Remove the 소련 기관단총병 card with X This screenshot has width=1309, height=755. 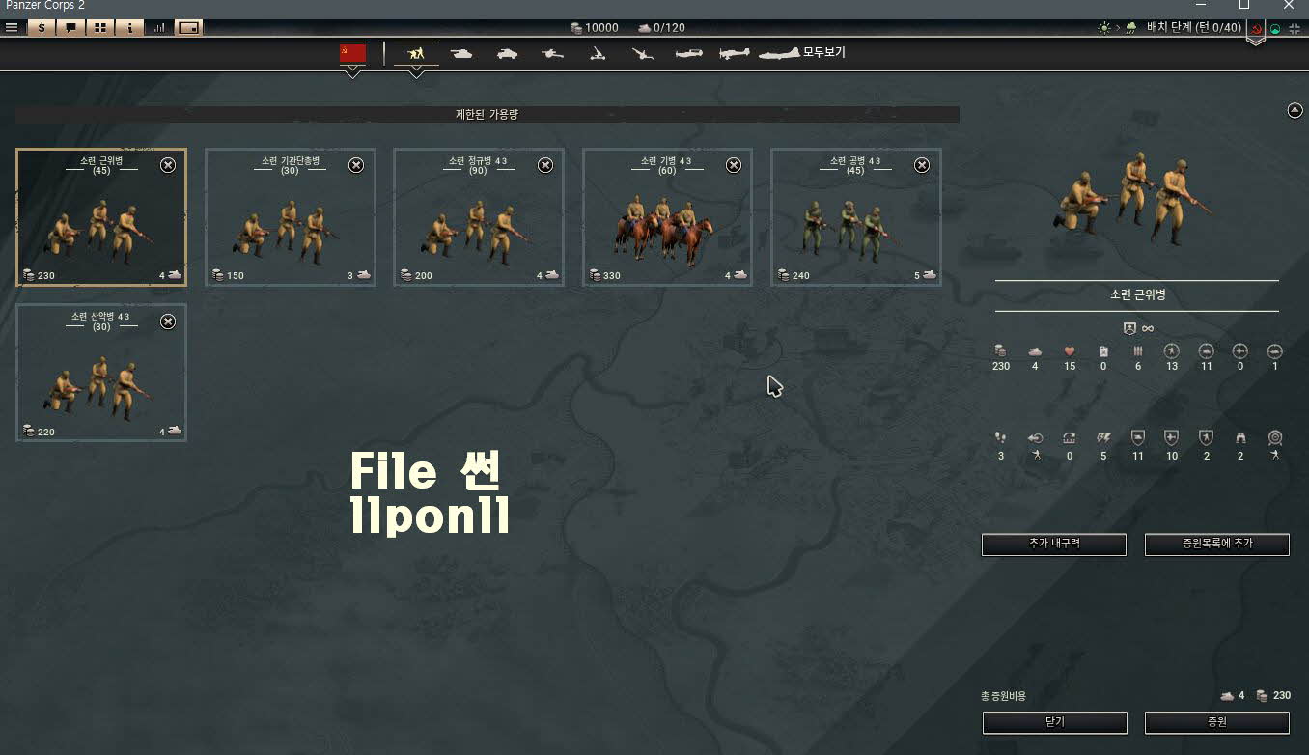[356, 165]
